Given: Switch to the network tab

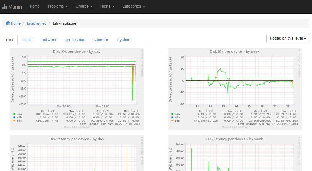Looking at the screenshot, I should [49, 40].
